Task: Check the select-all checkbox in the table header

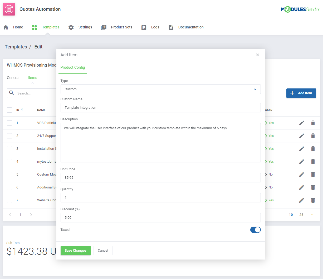Action: coord(9,110)
